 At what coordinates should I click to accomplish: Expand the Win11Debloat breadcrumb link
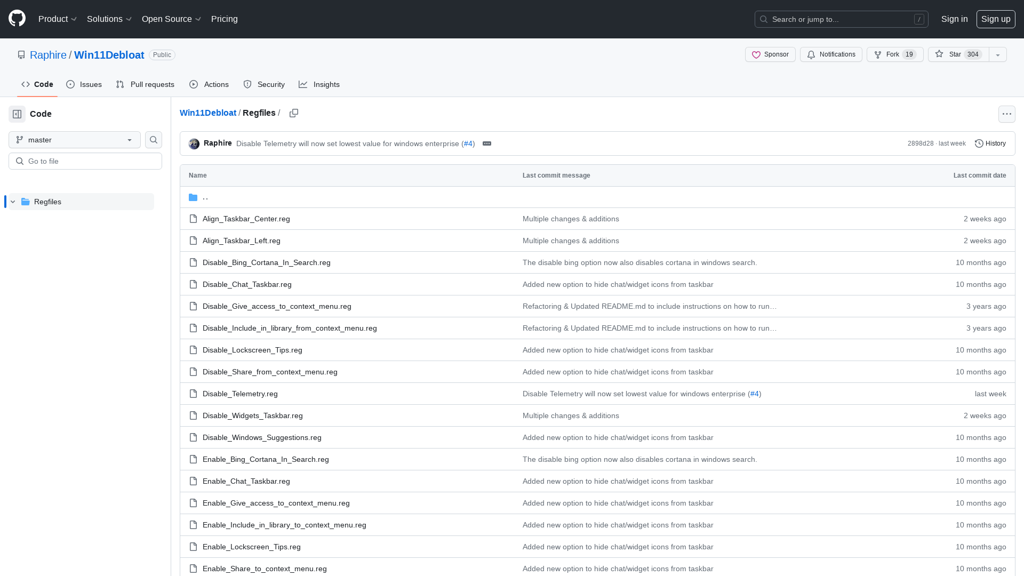click(x=208, y=113)
